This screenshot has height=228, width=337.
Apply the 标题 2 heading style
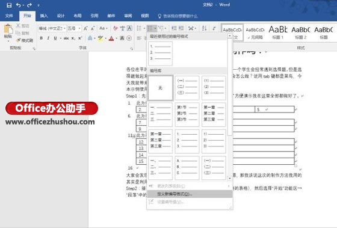[x=301, y=32]
